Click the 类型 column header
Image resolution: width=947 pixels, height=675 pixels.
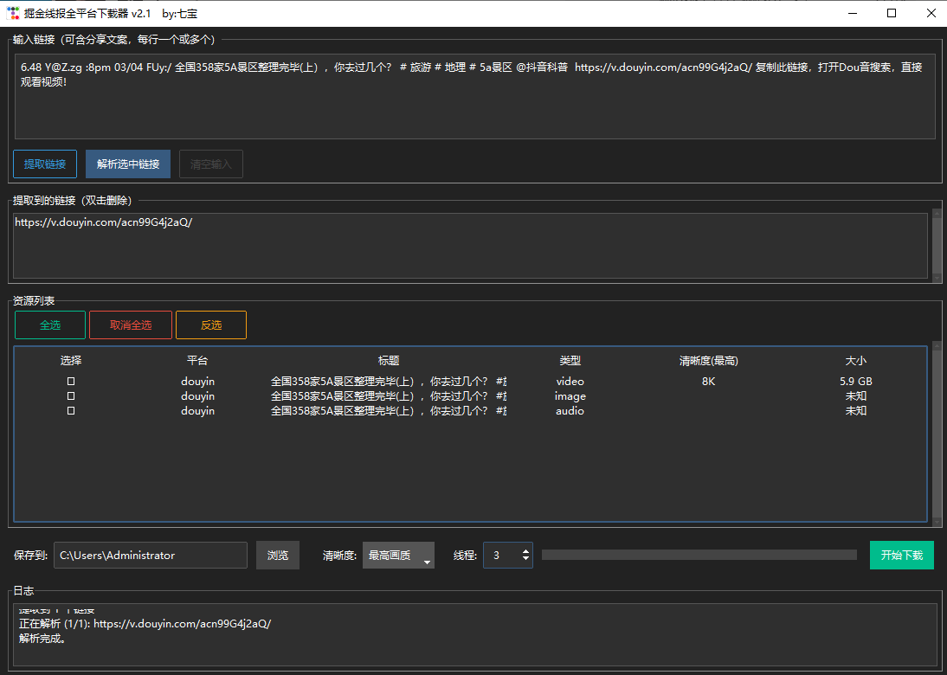[570, 361]
